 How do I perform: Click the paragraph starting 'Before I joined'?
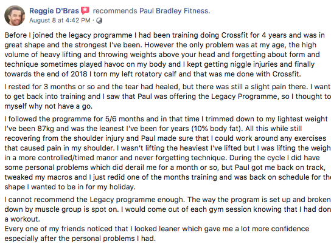pyautogui.click(x=165, y=55)
